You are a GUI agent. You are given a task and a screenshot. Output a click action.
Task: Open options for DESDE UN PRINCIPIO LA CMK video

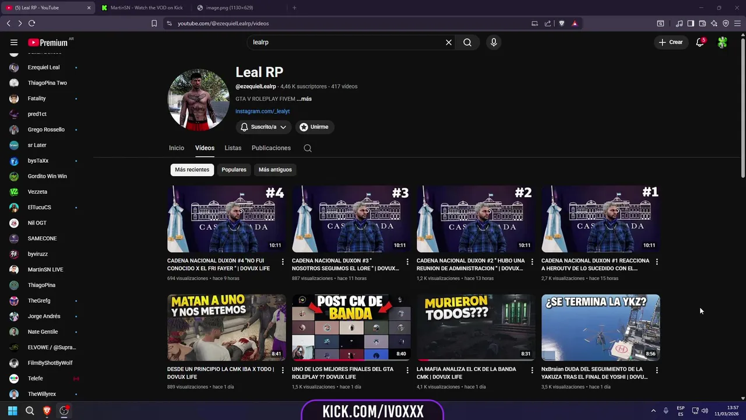point(283,370)
